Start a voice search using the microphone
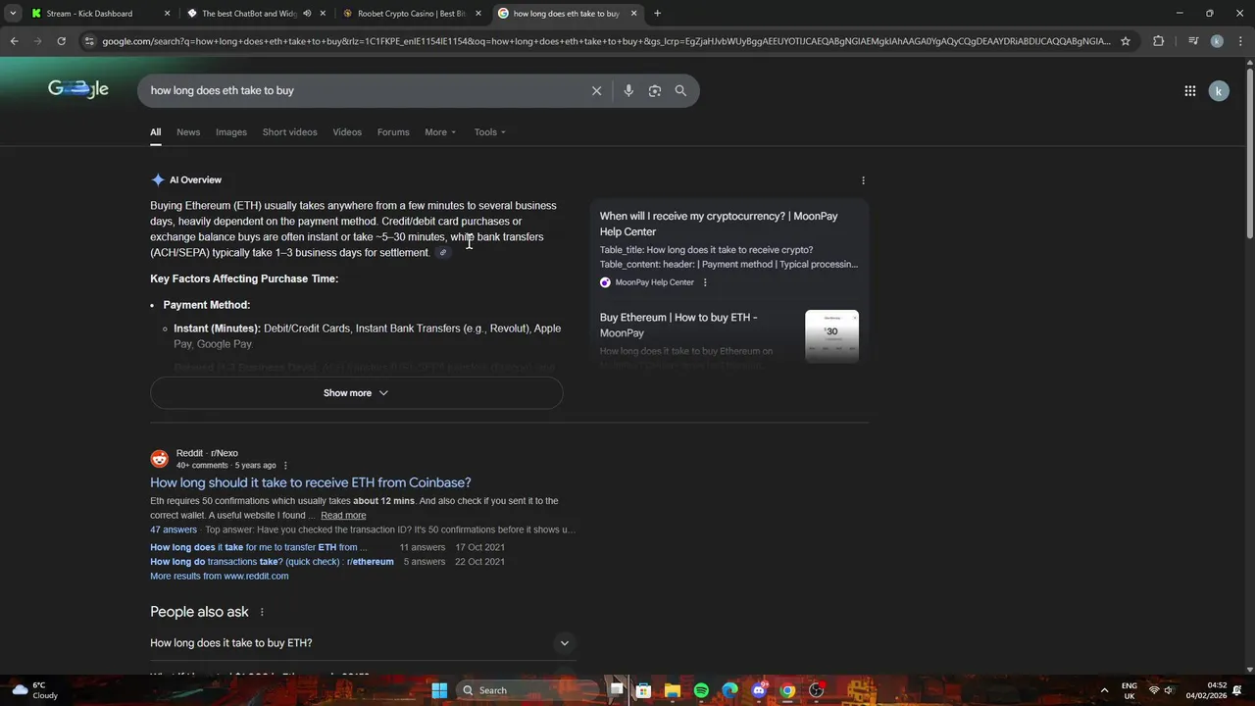This screenshot has height=706, width=1255. click(628, 90)
